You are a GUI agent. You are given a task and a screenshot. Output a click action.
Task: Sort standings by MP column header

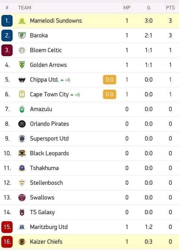127,7
